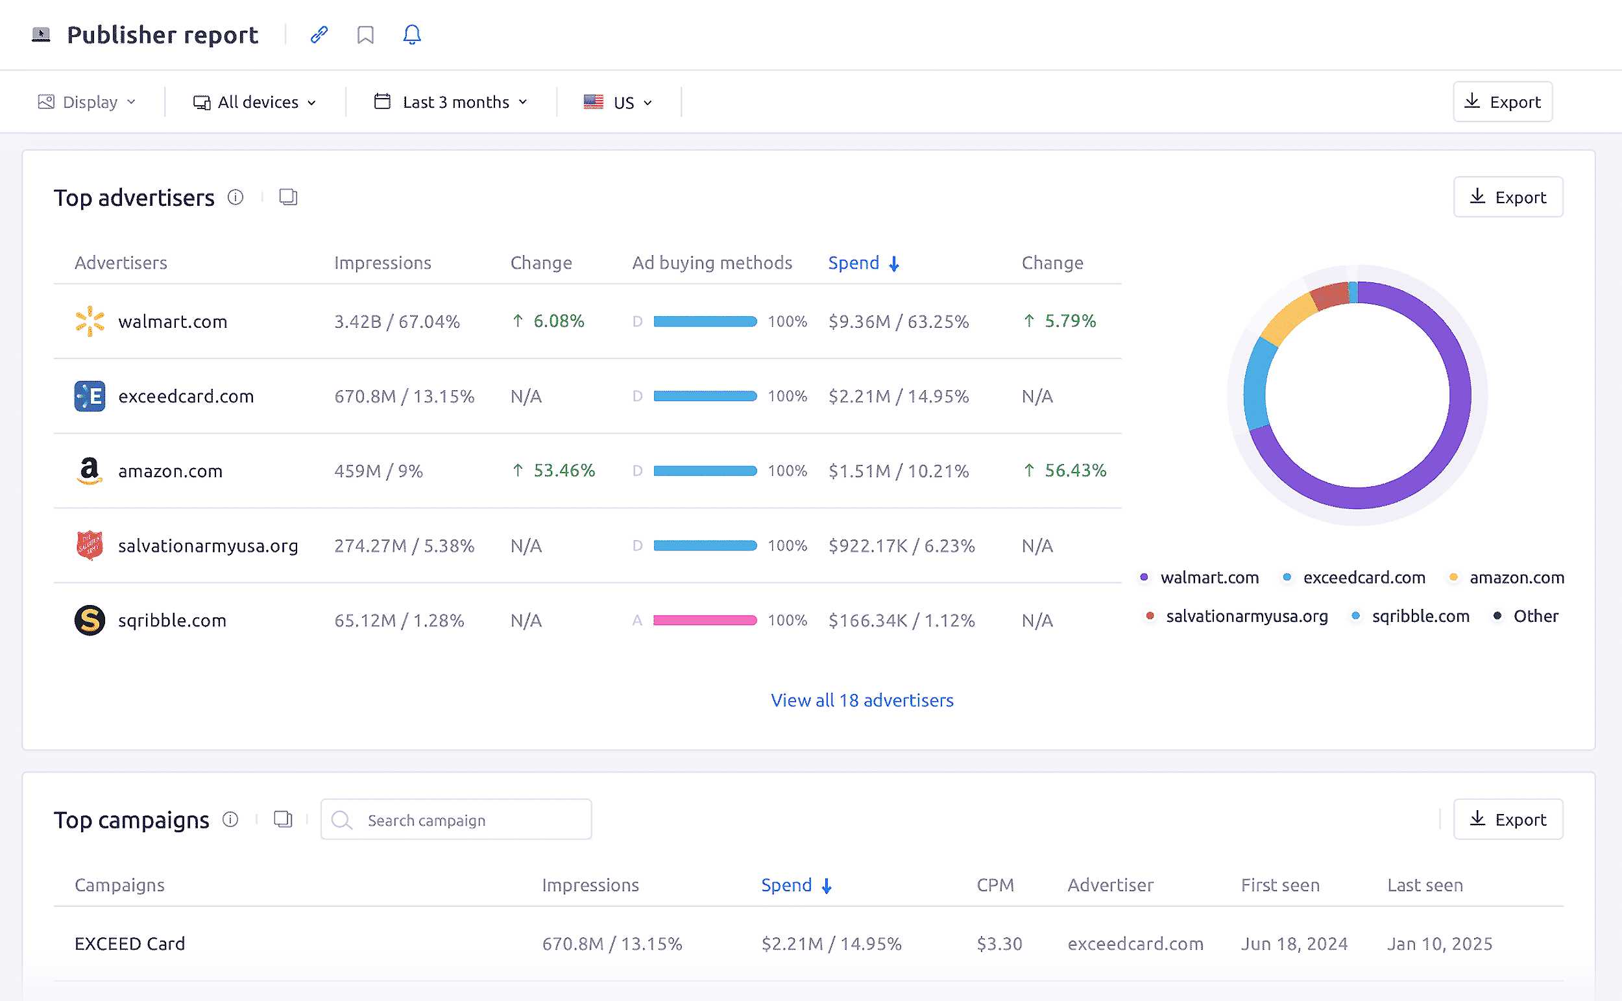Open notifications with the bell icon

[x=411, y=34]
